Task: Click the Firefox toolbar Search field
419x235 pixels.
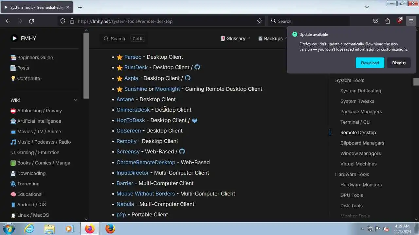Action: 309,21
